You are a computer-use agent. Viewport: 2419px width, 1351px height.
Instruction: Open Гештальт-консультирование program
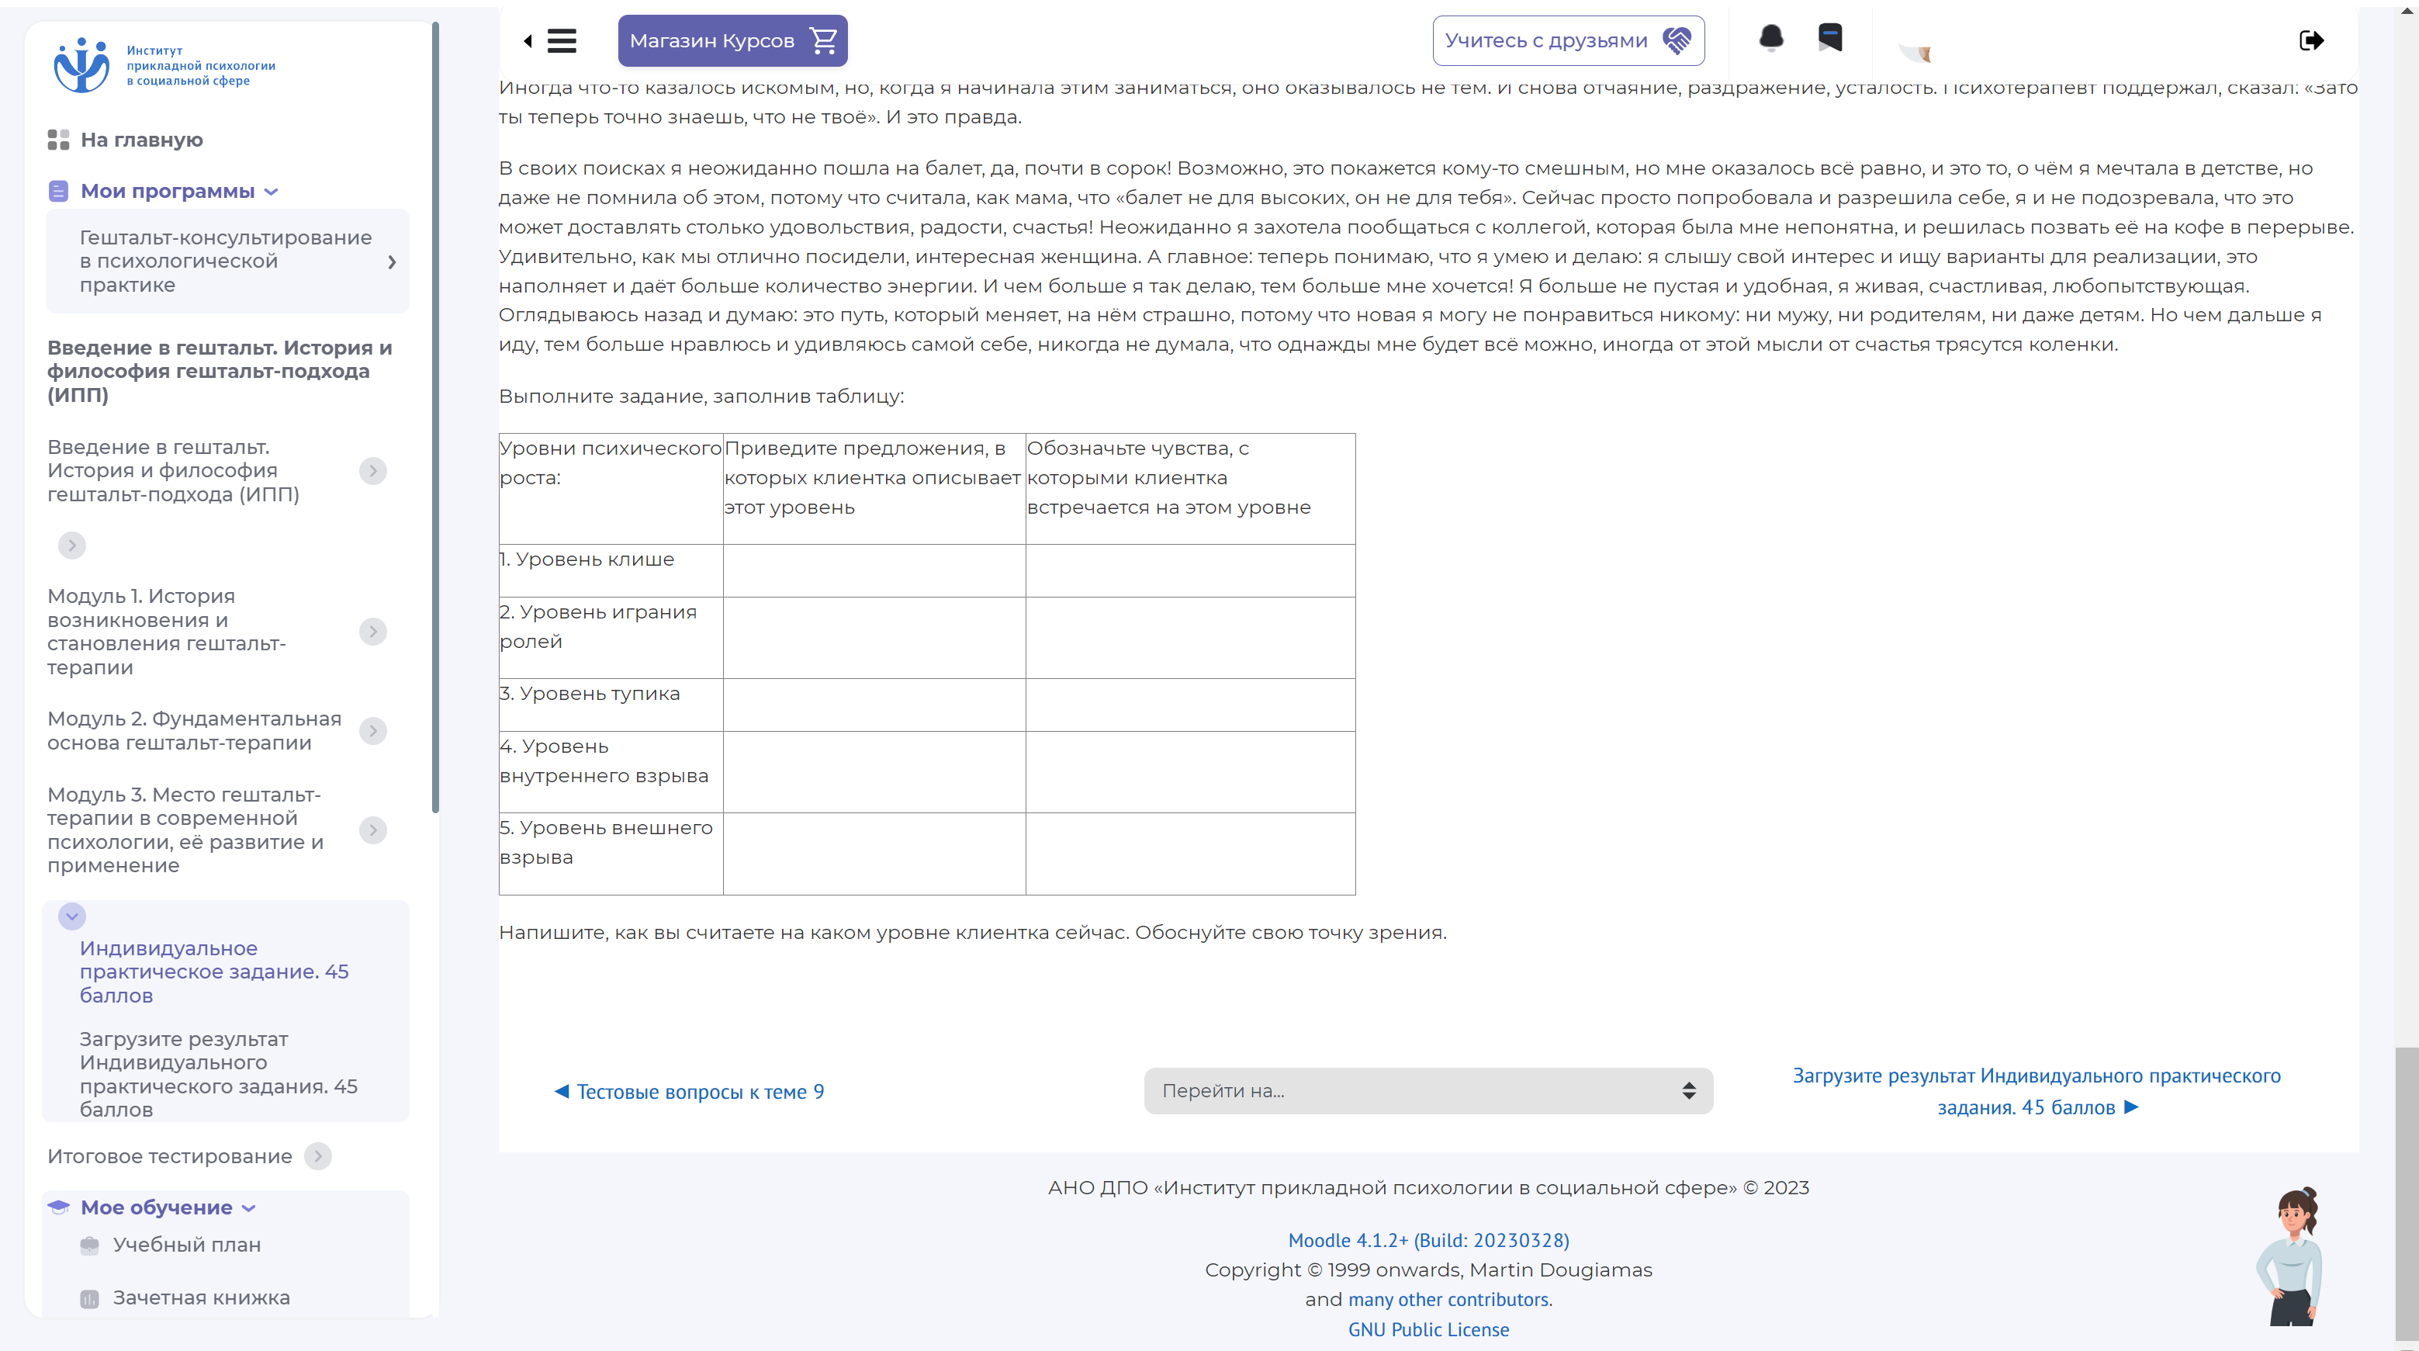(x=225, y=262)
